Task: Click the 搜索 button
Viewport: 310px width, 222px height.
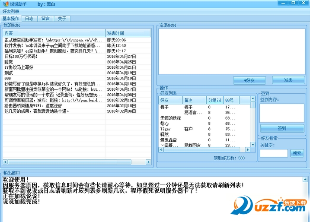Action: 297,153
